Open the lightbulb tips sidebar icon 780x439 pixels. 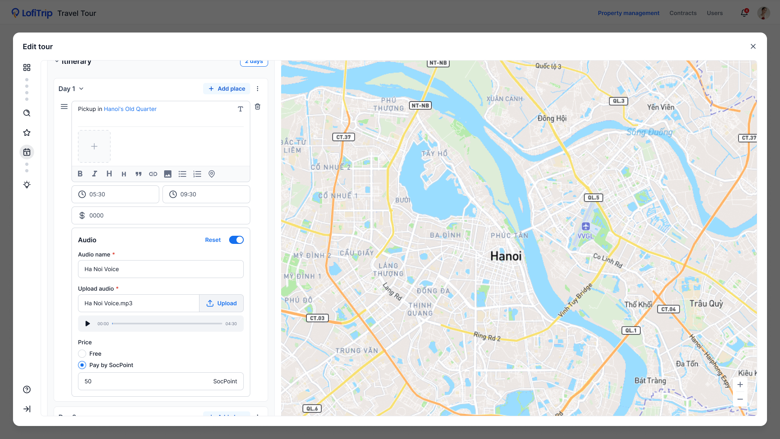pos(27,185)
